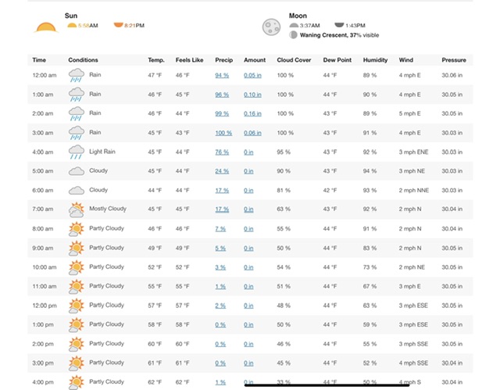
Task: Click the Temp. column header
Action: pos(156,60)
